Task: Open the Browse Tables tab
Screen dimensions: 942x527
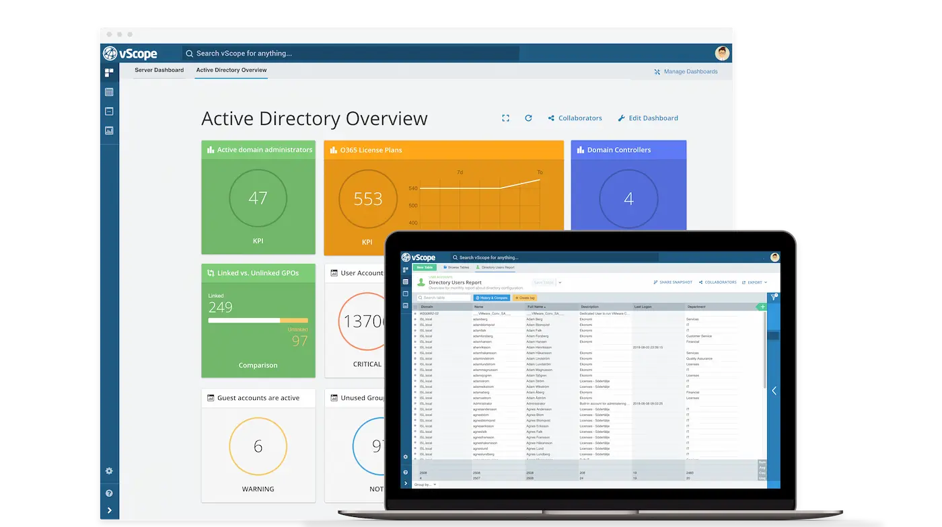Action: [456, 268]
